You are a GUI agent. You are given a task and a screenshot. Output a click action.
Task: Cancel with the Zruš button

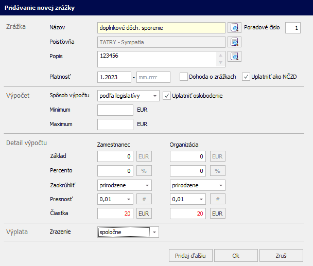coord(281,255)
